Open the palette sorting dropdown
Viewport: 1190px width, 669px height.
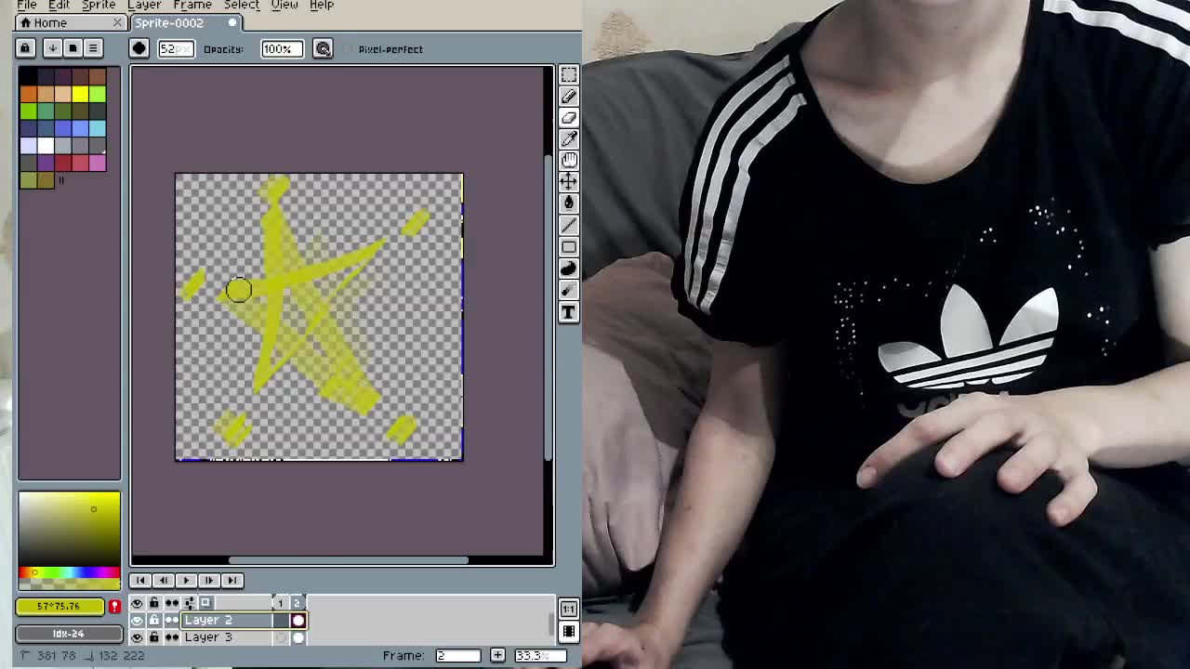(x=53, y=47)
